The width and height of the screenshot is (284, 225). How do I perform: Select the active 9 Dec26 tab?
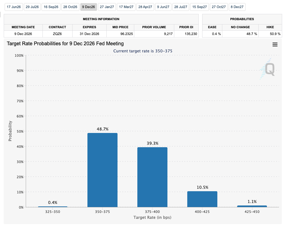[89, 7]
